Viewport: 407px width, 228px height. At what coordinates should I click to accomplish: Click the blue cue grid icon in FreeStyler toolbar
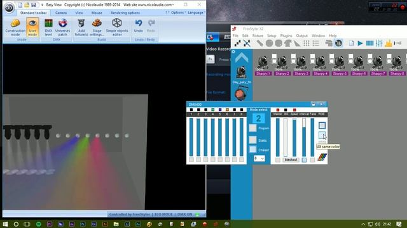[x=369, y=43]
